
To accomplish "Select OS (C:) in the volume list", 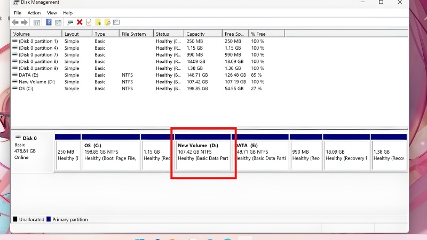I will tap(26, 89).
